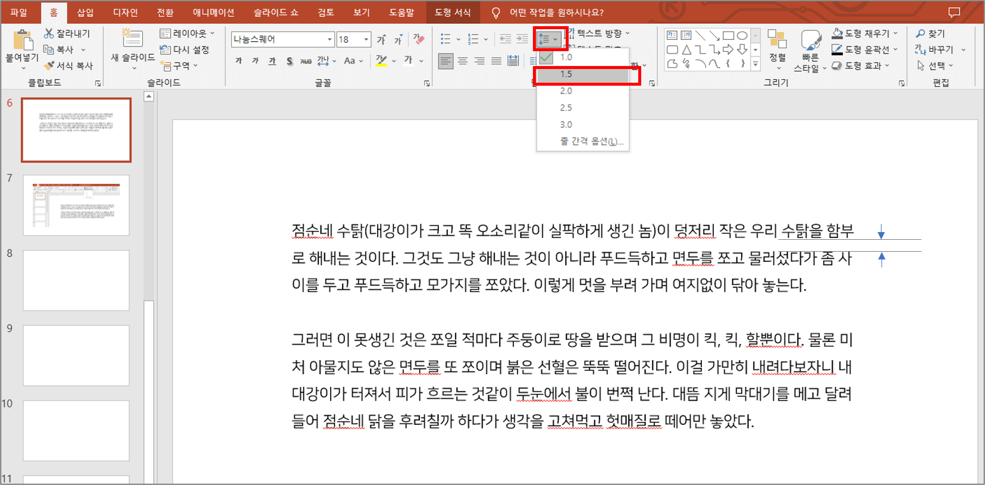The image size is (985, 485).
Task: Toggle strikethrough formatting
Action: (306, 61)
